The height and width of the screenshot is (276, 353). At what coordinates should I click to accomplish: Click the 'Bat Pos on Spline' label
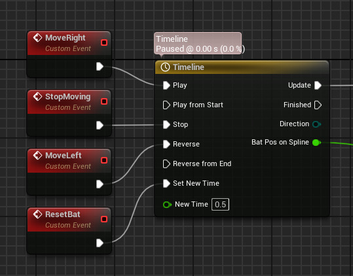tap(280, 143)
